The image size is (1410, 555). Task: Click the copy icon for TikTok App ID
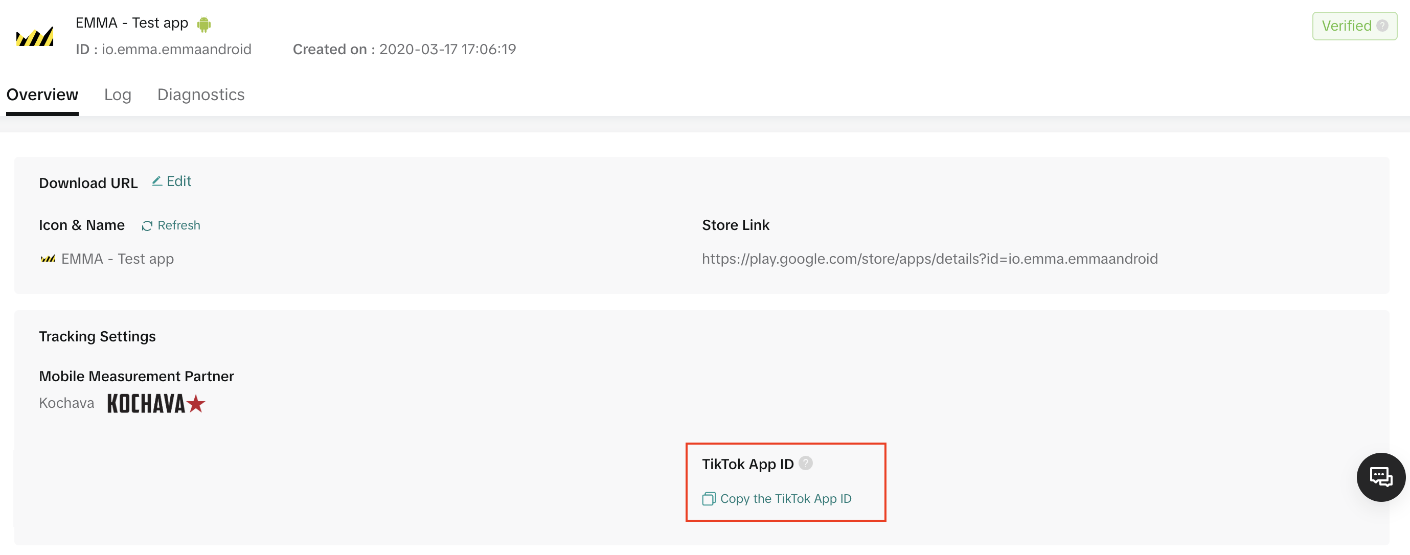pyautogui.click(x=709, y=499)
